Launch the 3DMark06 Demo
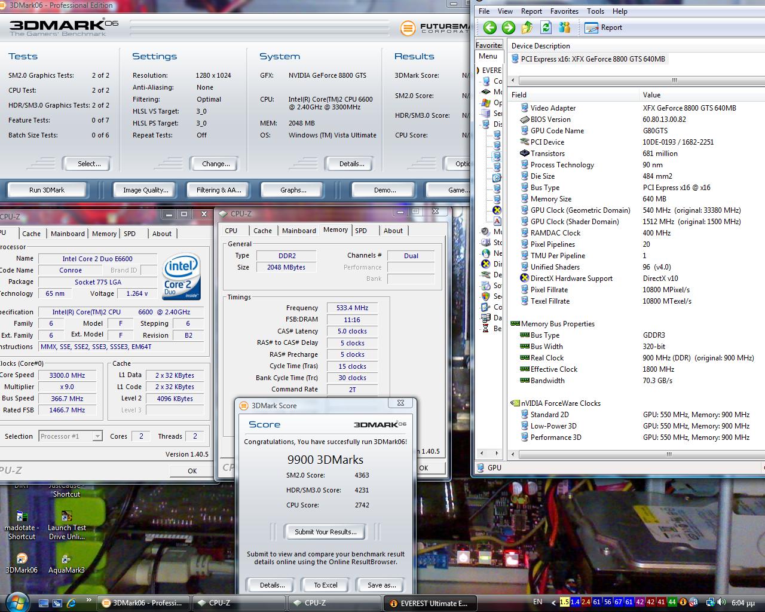The width and height of the screenshot is (765, 612). (384, 190)
